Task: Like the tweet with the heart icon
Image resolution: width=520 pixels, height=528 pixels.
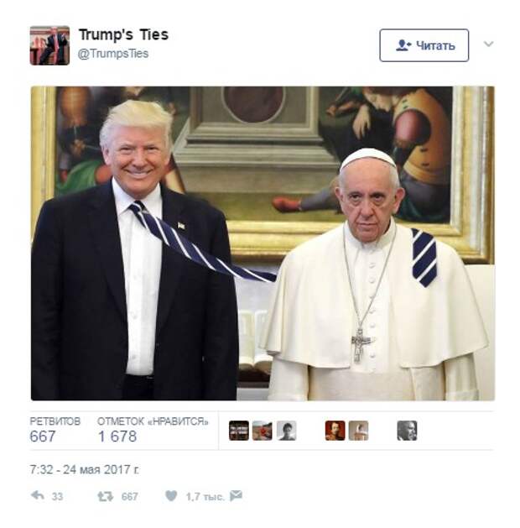Action: pyautogui.click(x=171, y=496)
